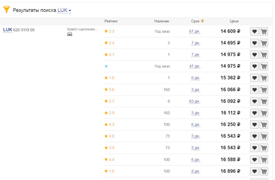The width and height of the screenshot is (275, 180).
Task: Click the 2.3 star rating
Action: click(109, 31)
